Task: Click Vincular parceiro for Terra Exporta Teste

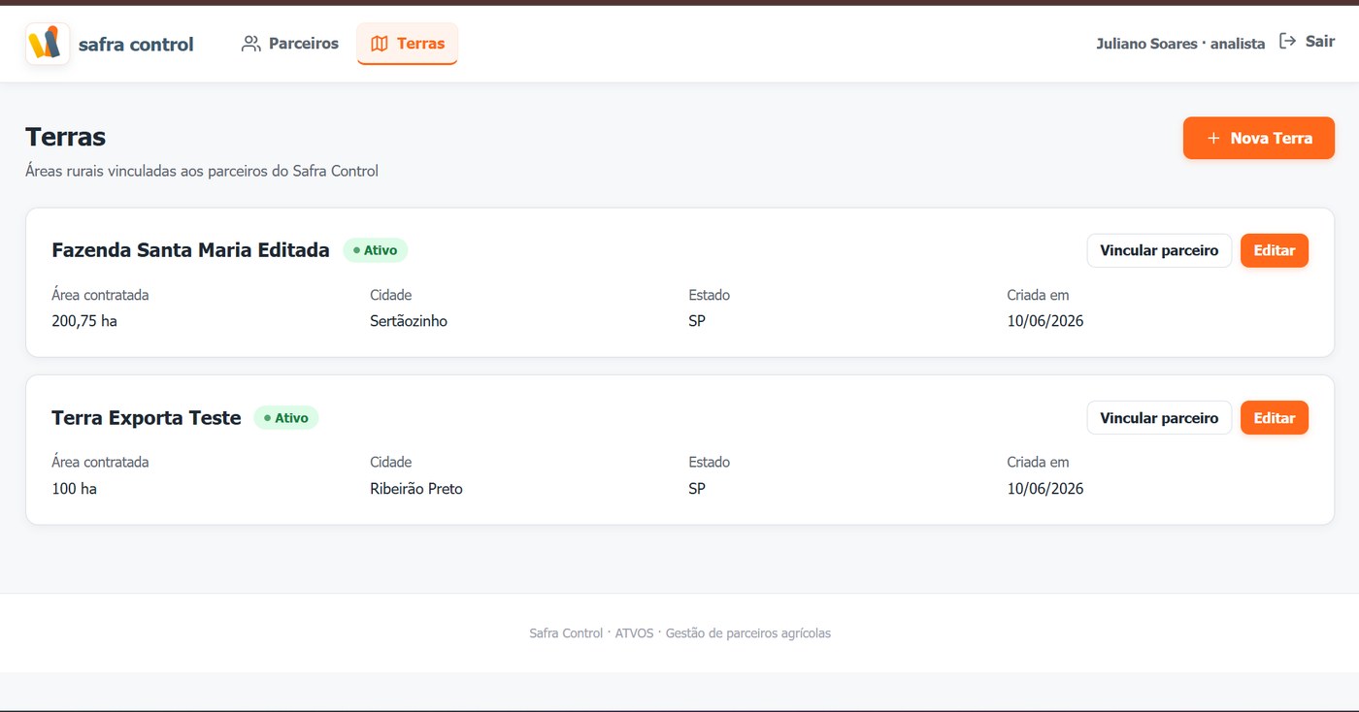Action: [1159, 418]
